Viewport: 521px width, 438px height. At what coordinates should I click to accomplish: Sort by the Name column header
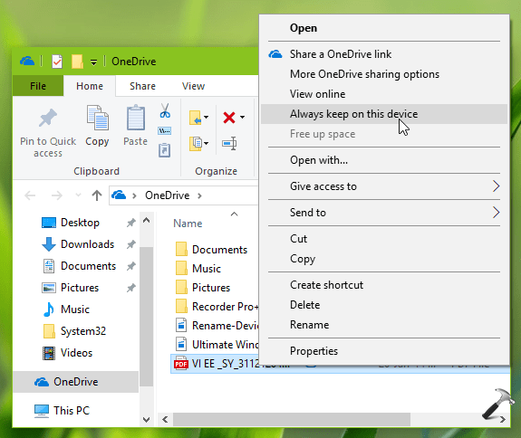click(188, 224)
